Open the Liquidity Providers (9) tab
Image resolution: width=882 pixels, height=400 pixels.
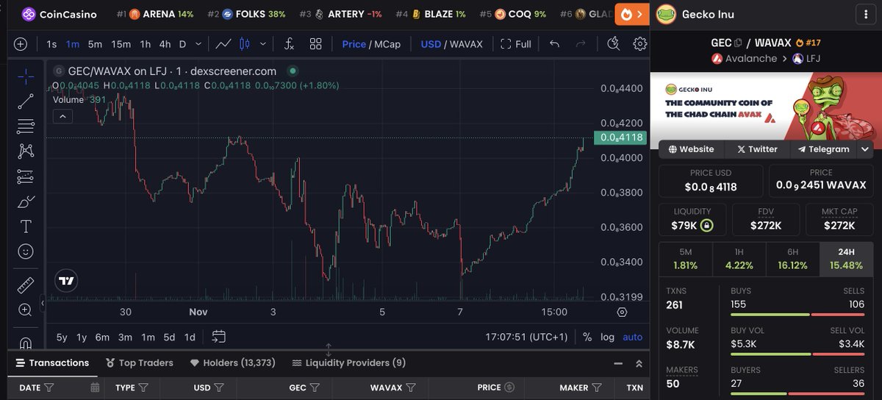[x=348, y=363]
